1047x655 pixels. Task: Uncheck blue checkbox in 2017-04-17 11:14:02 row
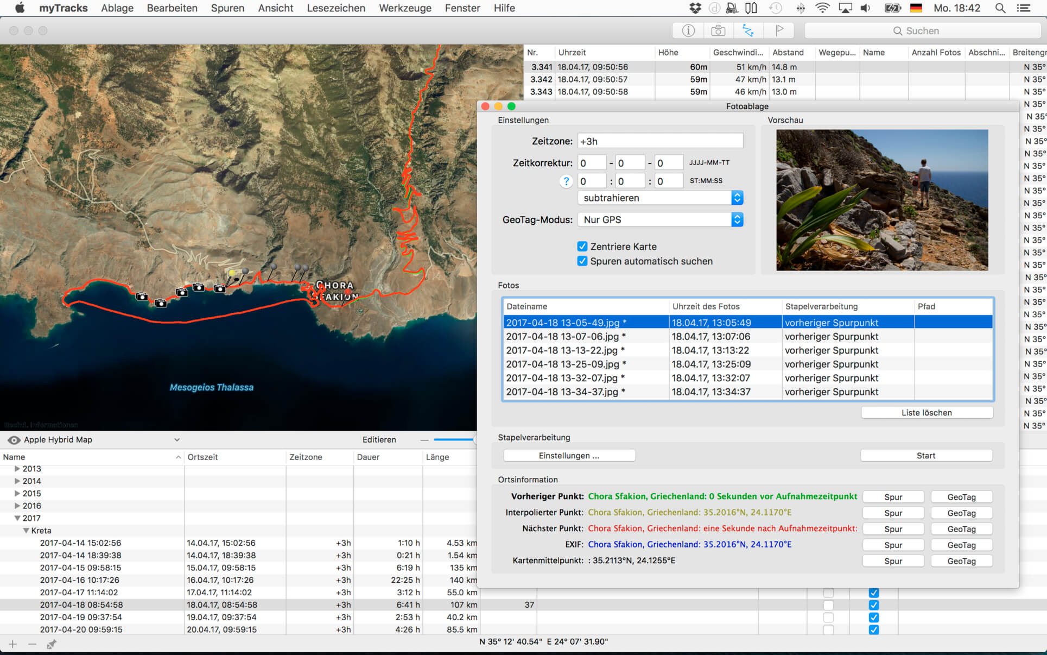pos(874,593)
